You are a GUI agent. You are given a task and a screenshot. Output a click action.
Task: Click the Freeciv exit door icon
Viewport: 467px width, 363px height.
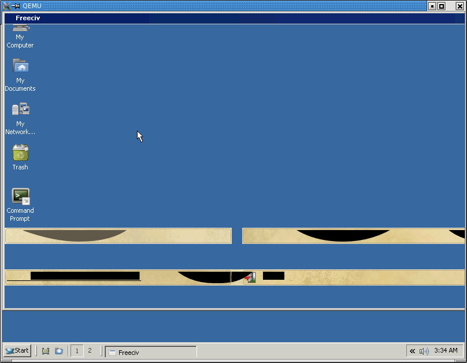(x=250, y=277)
